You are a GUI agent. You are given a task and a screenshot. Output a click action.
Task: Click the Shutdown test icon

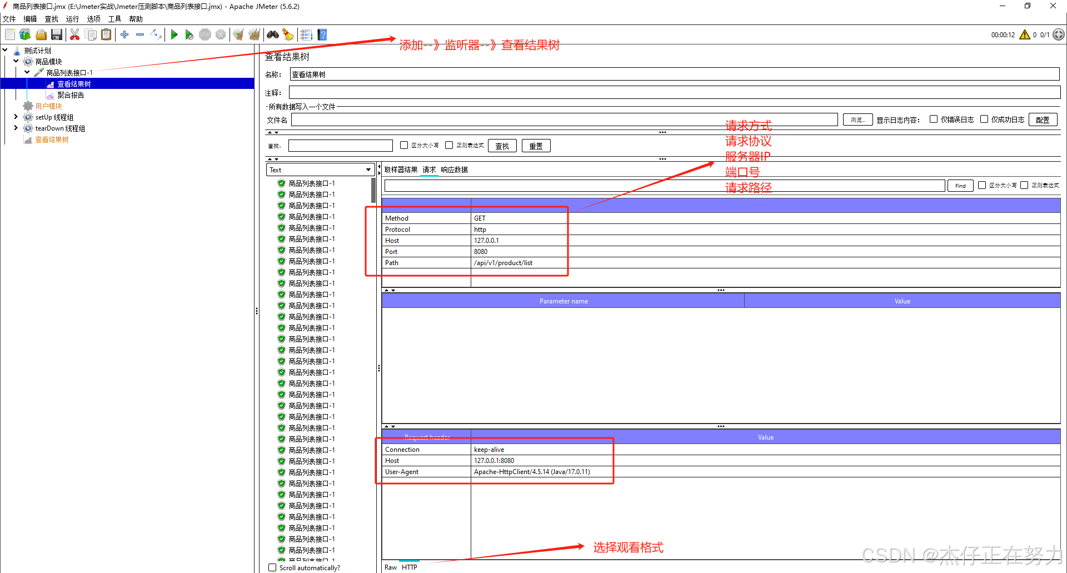(x=221, y=35)
